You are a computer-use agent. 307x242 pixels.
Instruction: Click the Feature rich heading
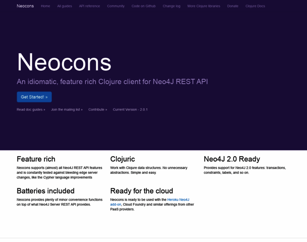36,159
